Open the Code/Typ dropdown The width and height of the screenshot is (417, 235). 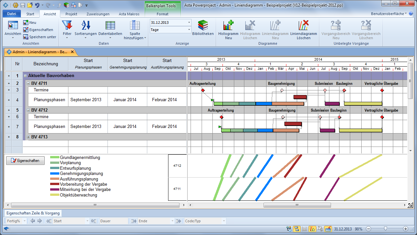coord(223,221)
